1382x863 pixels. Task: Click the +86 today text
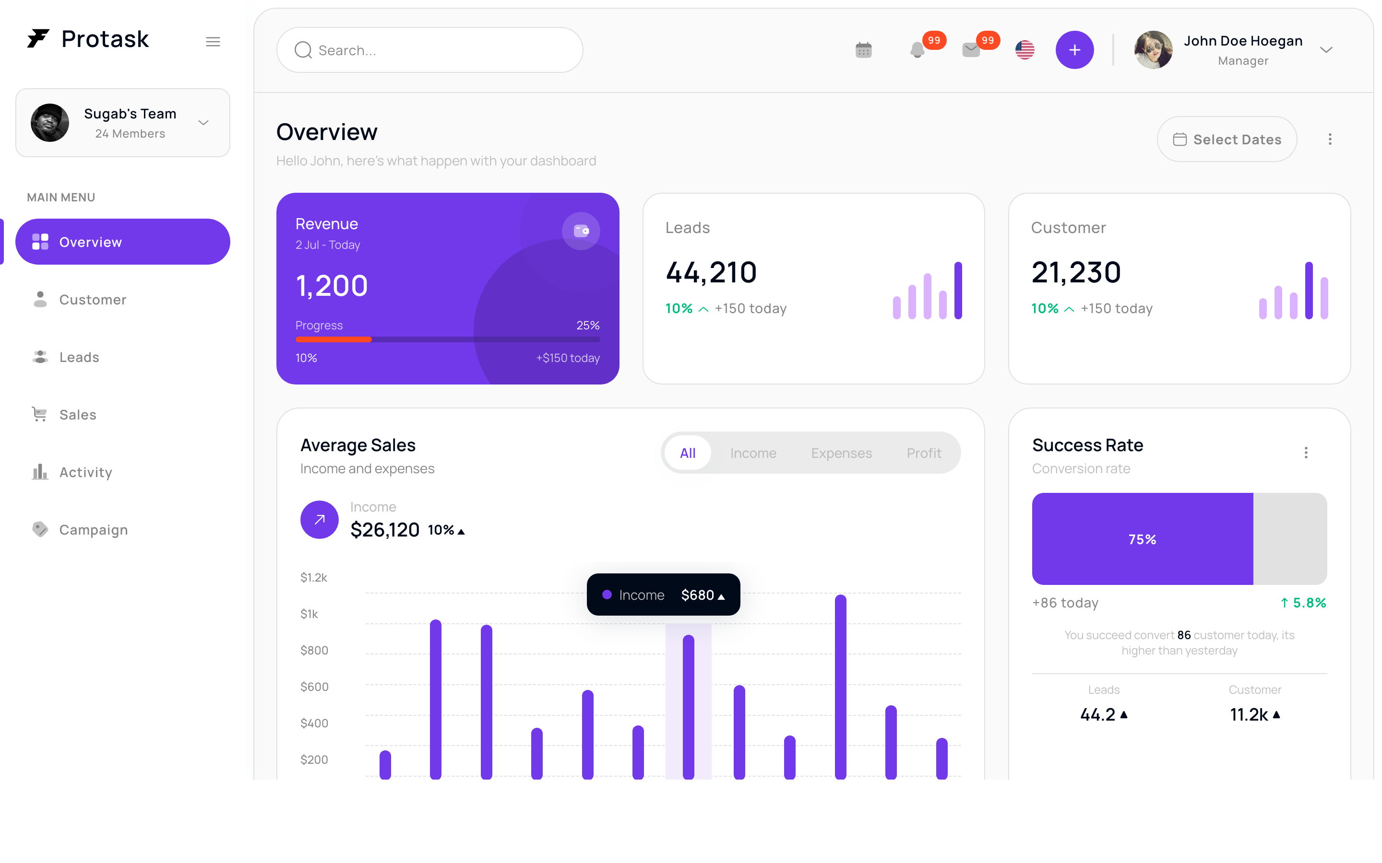pyautogui.click(x=1065, y=603)
